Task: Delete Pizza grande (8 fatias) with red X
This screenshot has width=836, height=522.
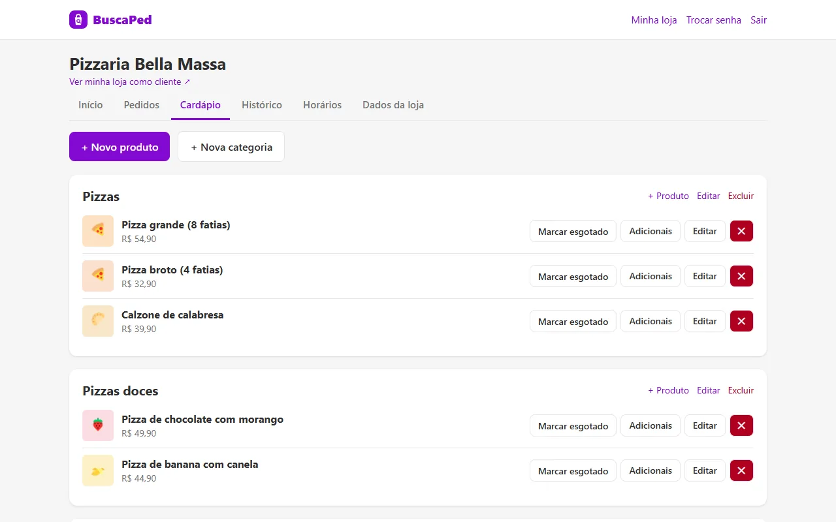Action: [x=741, y=231]
